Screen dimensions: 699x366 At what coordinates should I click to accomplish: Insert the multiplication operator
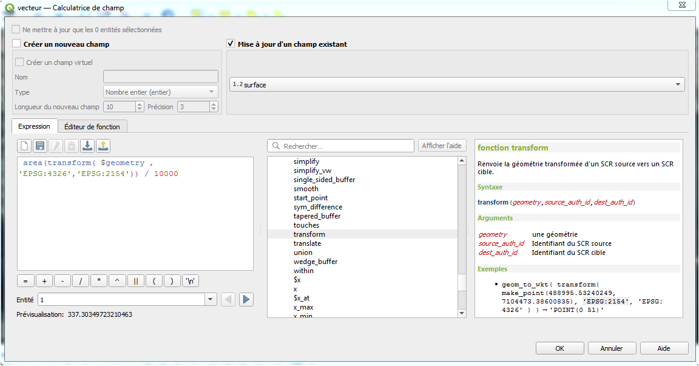pos(99,281)
